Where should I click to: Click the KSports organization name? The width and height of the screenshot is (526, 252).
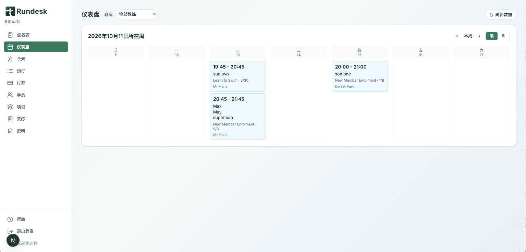(x=13, y=22)
